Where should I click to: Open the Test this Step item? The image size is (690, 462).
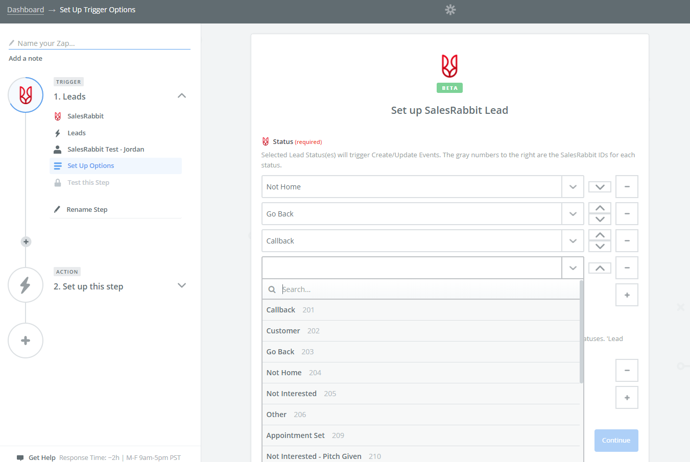tap(88, 183)
